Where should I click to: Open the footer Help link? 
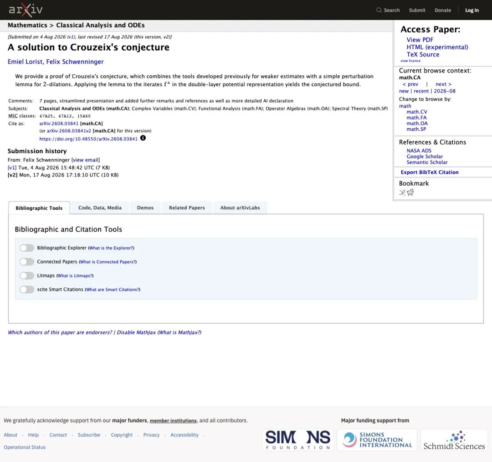33,435
